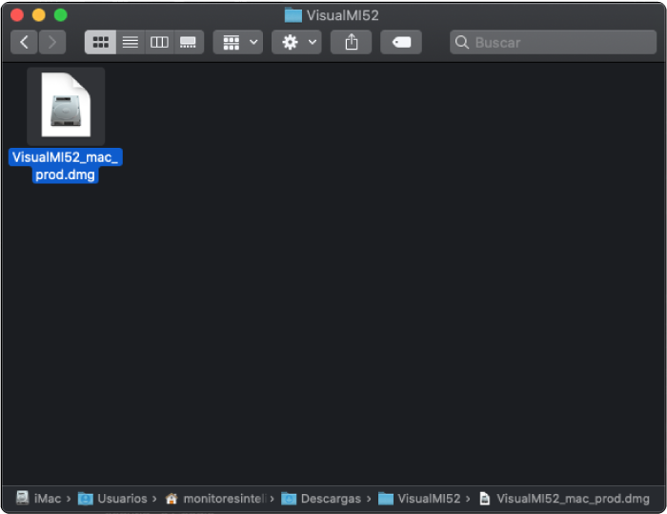Maximize the window with green button

pos(60,15)
